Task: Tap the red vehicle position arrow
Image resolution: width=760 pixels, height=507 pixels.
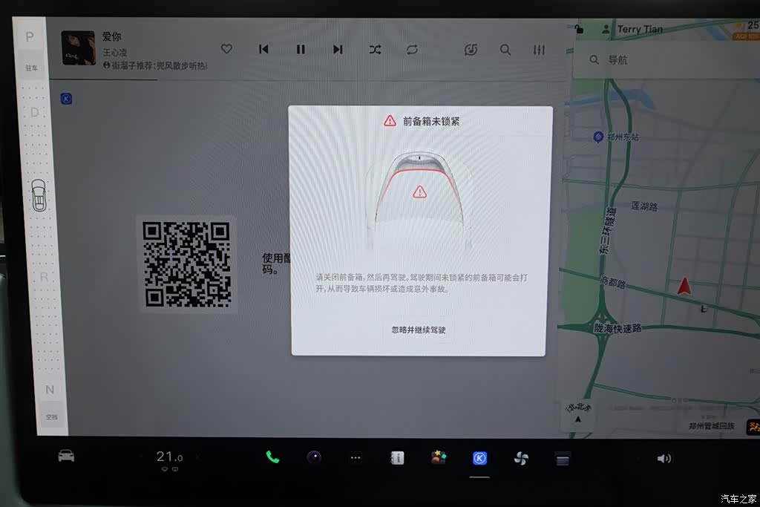Action: click(x=684, y=286)
